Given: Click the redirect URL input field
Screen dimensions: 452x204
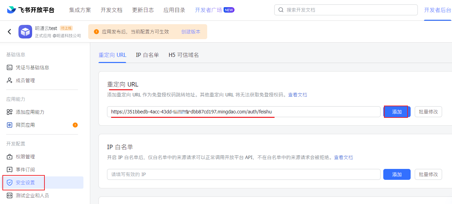Looking at the screenshot, I should (x=244, y=112).
